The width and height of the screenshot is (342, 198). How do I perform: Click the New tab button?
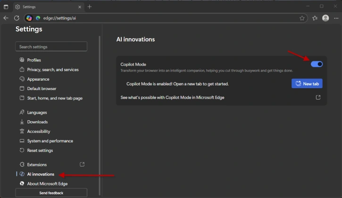(x=307, y=83)
